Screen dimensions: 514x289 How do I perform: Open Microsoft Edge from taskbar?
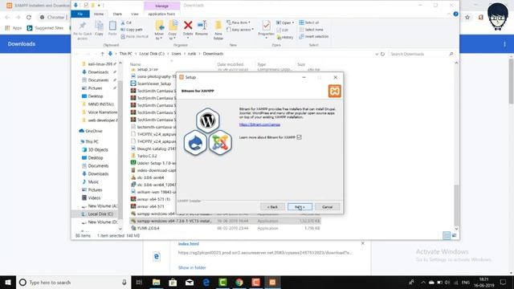(206, 283)
